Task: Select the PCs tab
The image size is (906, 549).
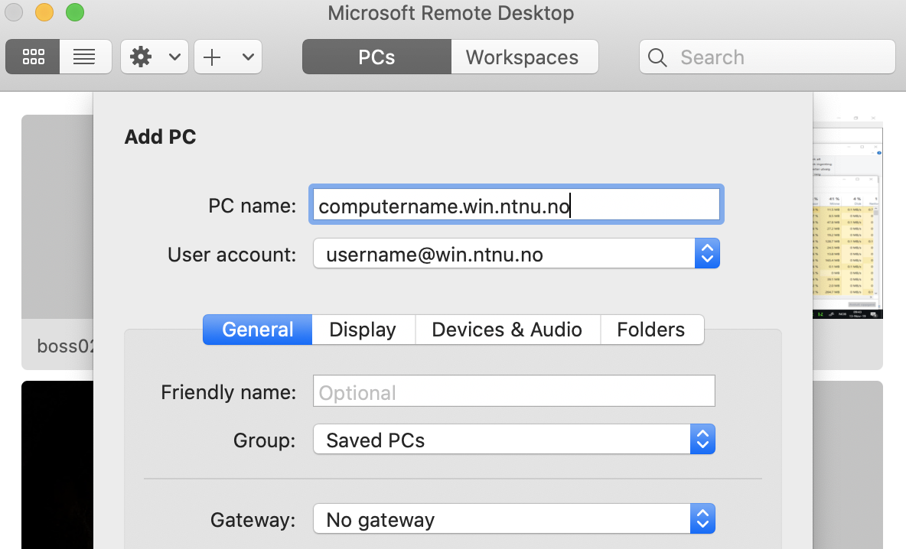Action: click(x=376, y=57)
